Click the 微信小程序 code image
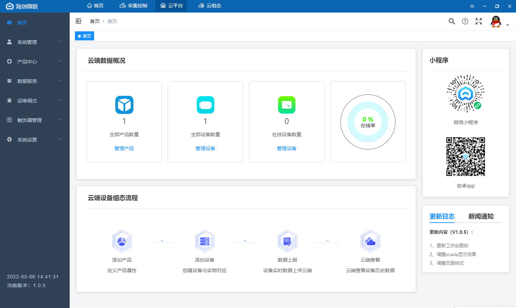Viewport: 516px width, 308px height. pos(466,93)
